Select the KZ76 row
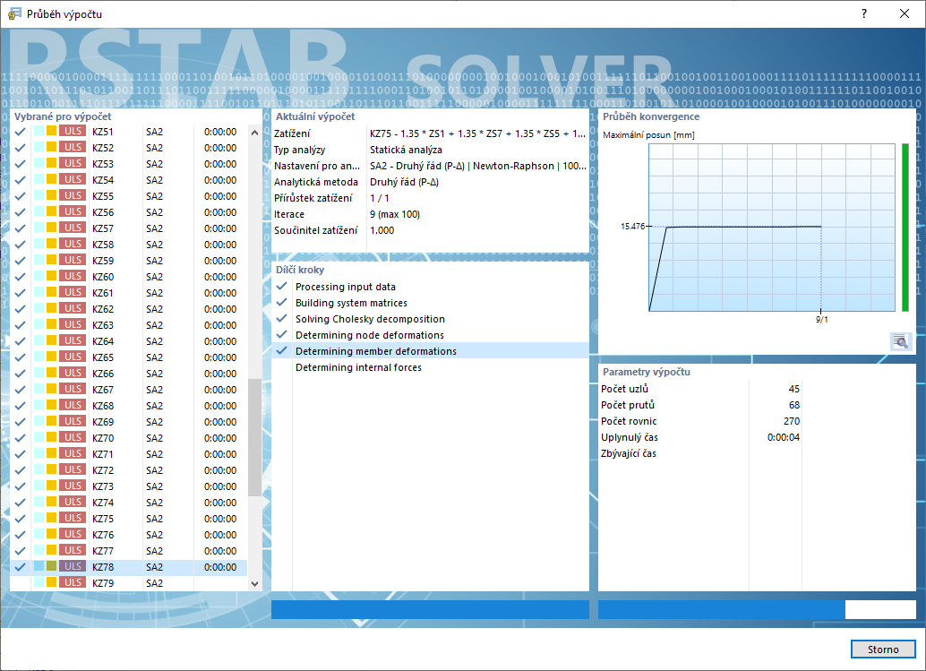This screenshot has width=926, height=671. (x=129, y=535)
